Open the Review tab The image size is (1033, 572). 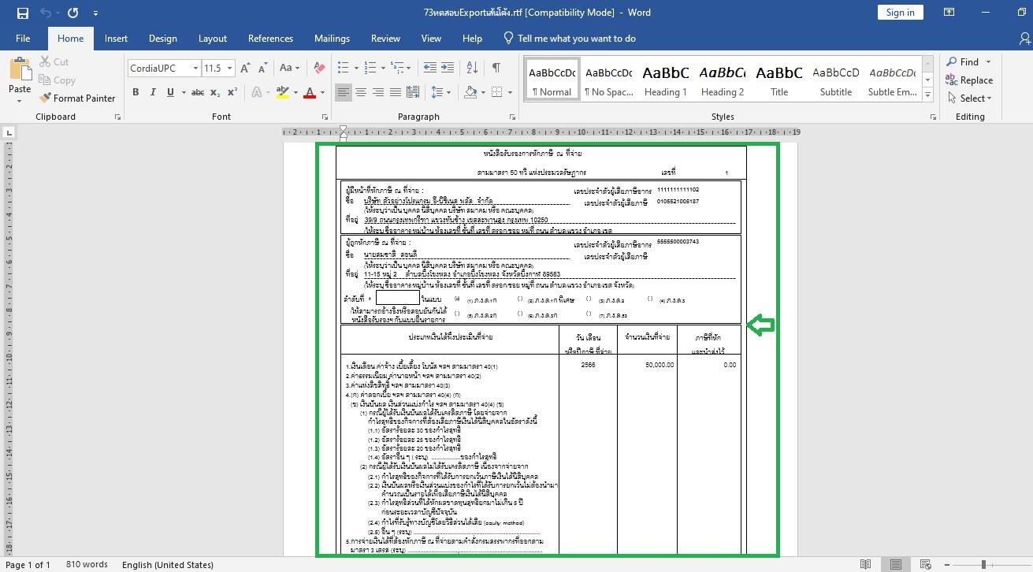(385, 38)
